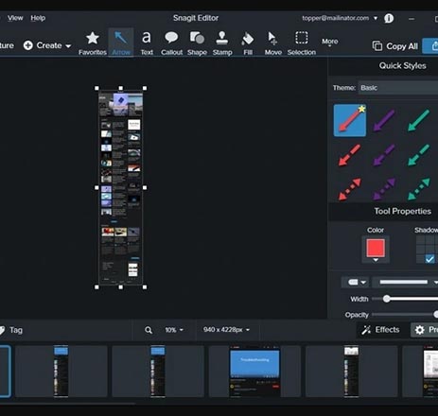The height and width of the screenshot is (416, 438).
Task: Click Copy All button
Action: pyautogui.click(x=395, y=46)
